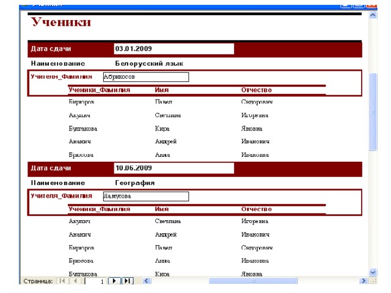Click the teacher surname field Ламусова
This screenshot has height=293, width=391.
(146, 196)
